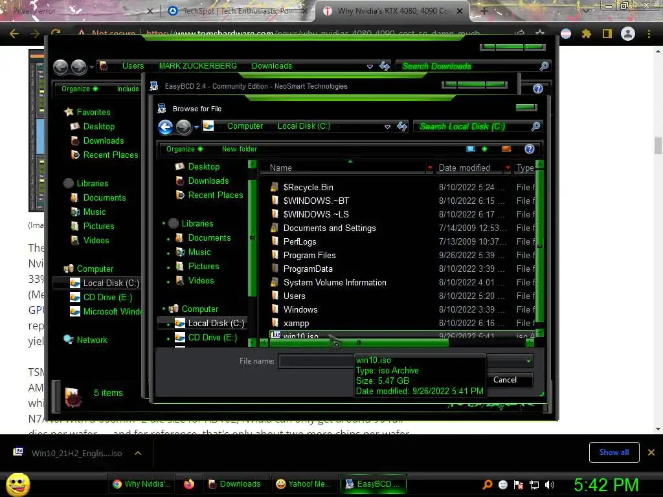The height and width of the screenshot is (497, 663).
Task: Click Include button in Downloads toolbar
Action: click(128, 89)
